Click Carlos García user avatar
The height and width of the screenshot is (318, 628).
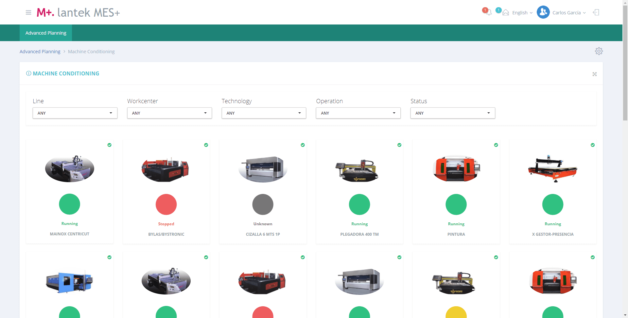(543, 12)
